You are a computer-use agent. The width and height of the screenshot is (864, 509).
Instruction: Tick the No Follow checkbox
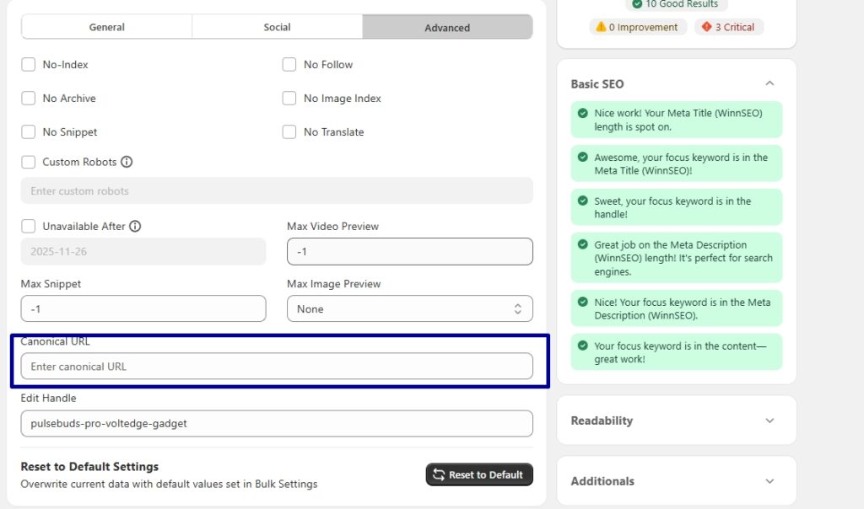point(289,64)
